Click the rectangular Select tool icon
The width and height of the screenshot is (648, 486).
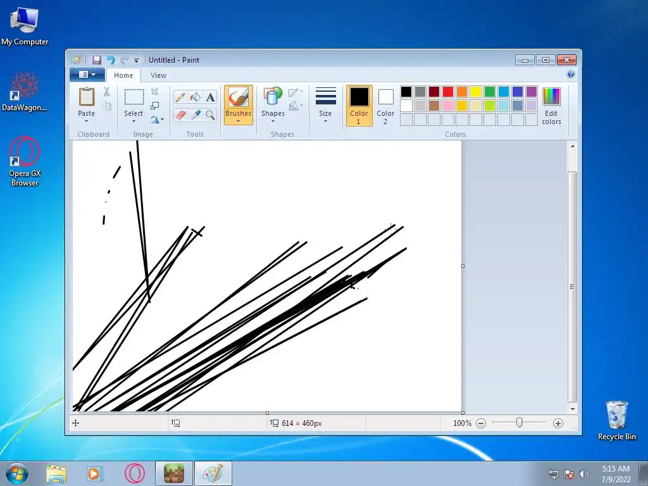point(134,97)
